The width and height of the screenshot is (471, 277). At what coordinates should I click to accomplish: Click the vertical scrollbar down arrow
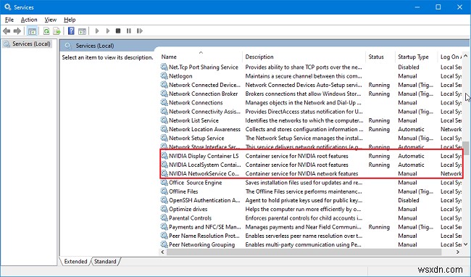coord(466,244)
